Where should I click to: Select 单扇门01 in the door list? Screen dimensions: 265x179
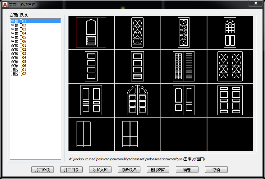pyautogui.click(x=35, y=21)
